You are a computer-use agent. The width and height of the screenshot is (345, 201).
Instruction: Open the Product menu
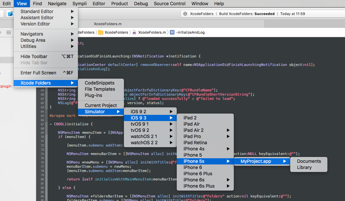click(x=119, y=4)
